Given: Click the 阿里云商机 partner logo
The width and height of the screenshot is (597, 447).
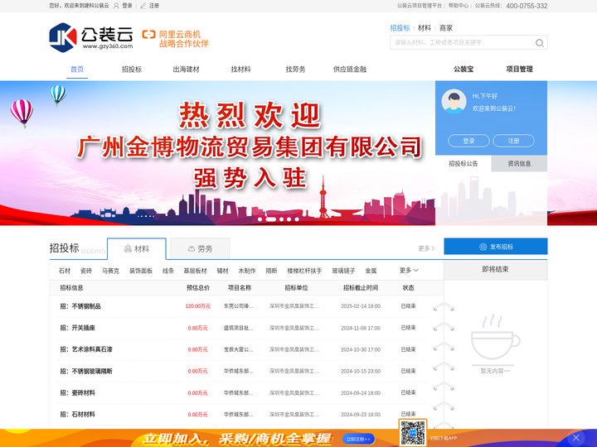Looking at the screenshot, I should (x=175, y=39).
